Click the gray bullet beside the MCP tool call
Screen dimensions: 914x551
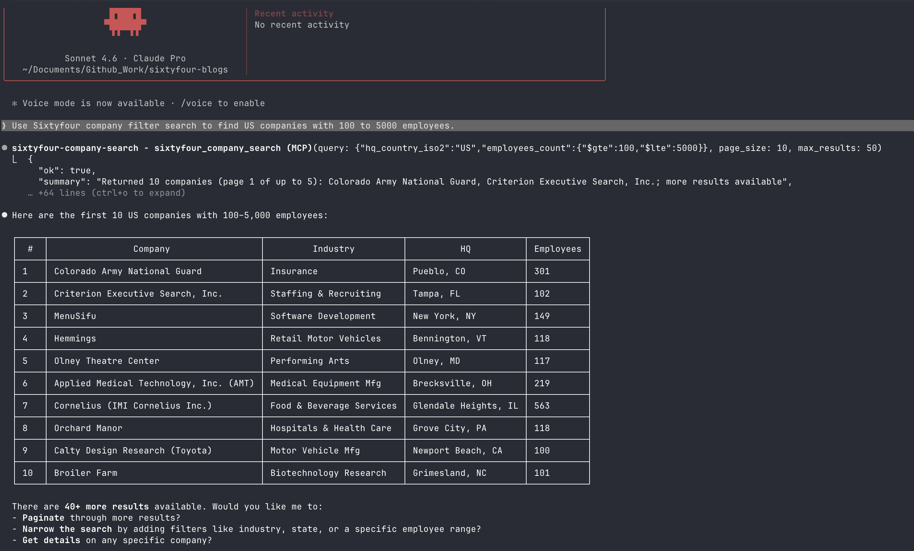[x=5, y=148]
